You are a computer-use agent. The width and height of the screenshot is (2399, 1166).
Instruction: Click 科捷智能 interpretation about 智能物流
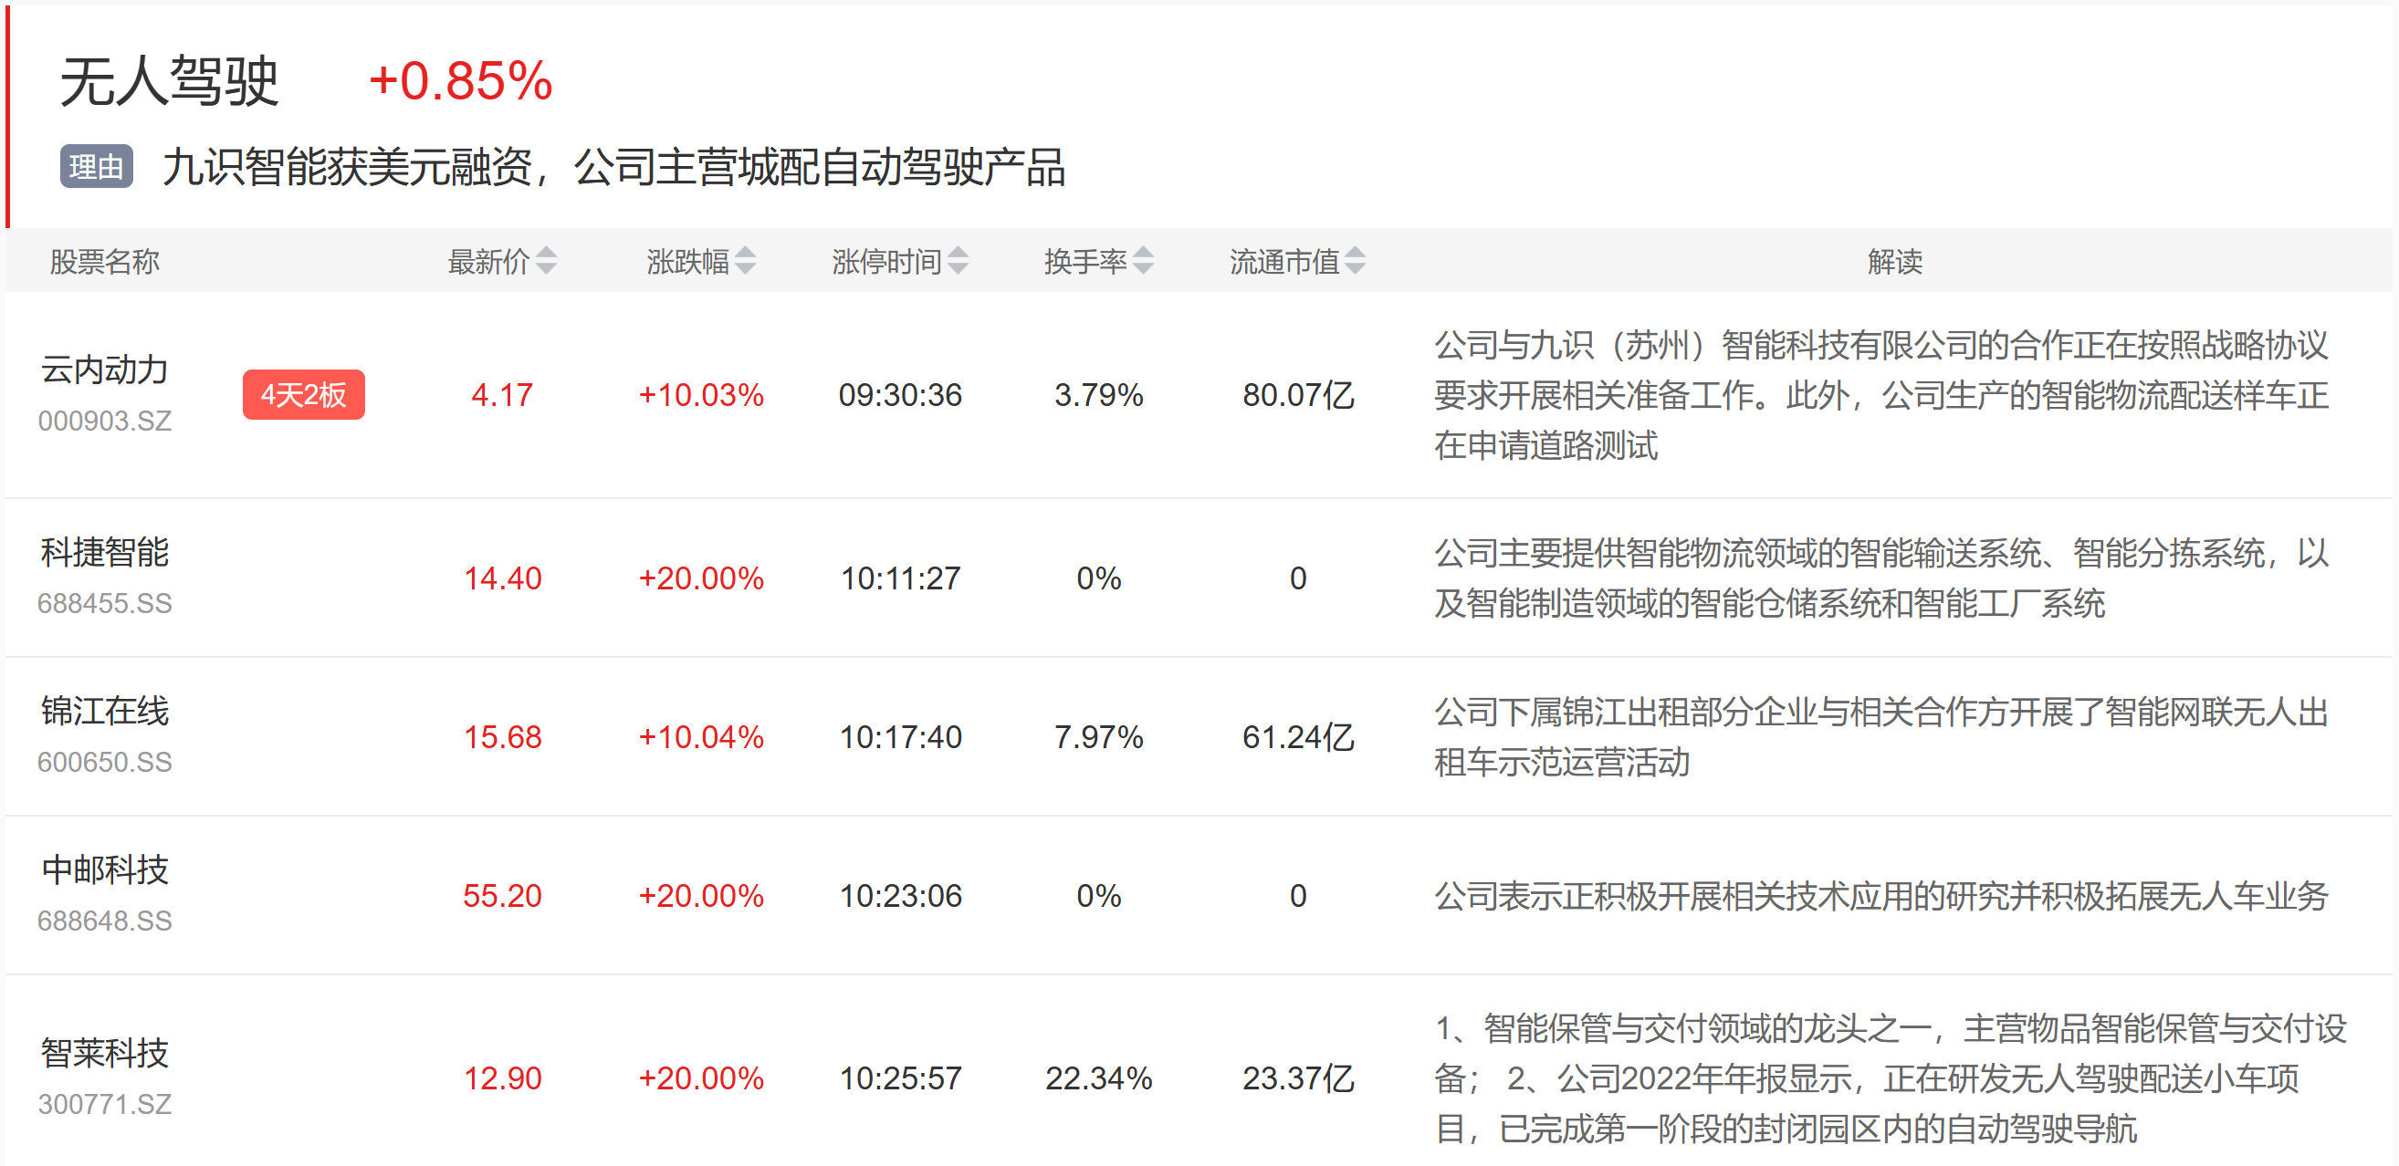1880,578
